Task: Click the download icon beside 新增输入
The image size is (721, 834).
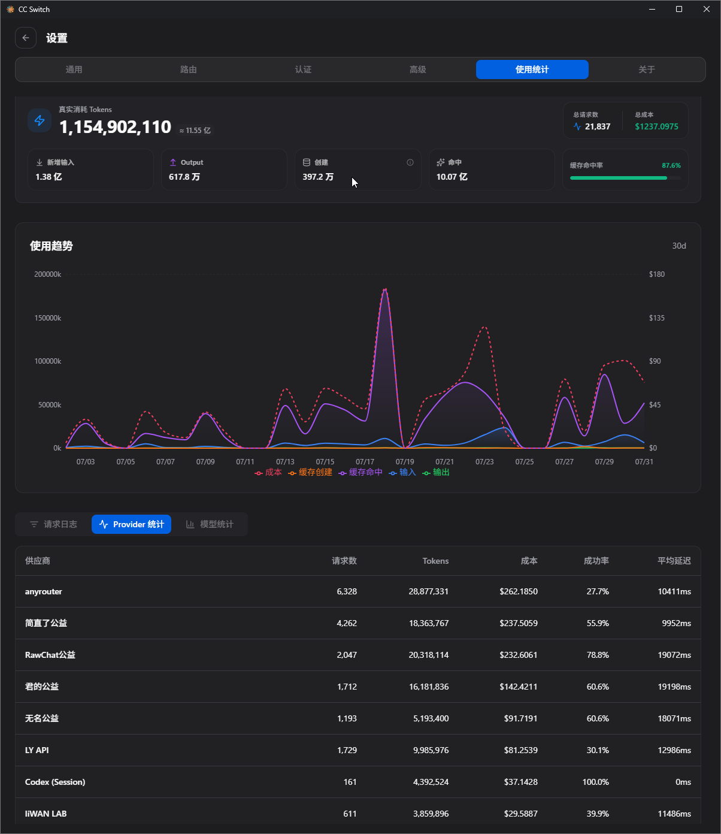Action: click(x=40, y=162)
